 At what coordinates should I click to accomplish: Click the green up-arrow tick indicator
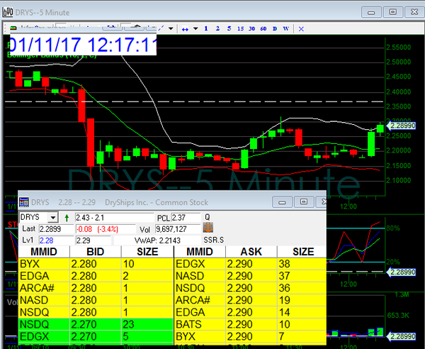(x=67, y=217)
